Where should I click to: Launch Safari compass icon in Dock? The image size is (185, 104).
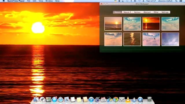click(61, 100)
